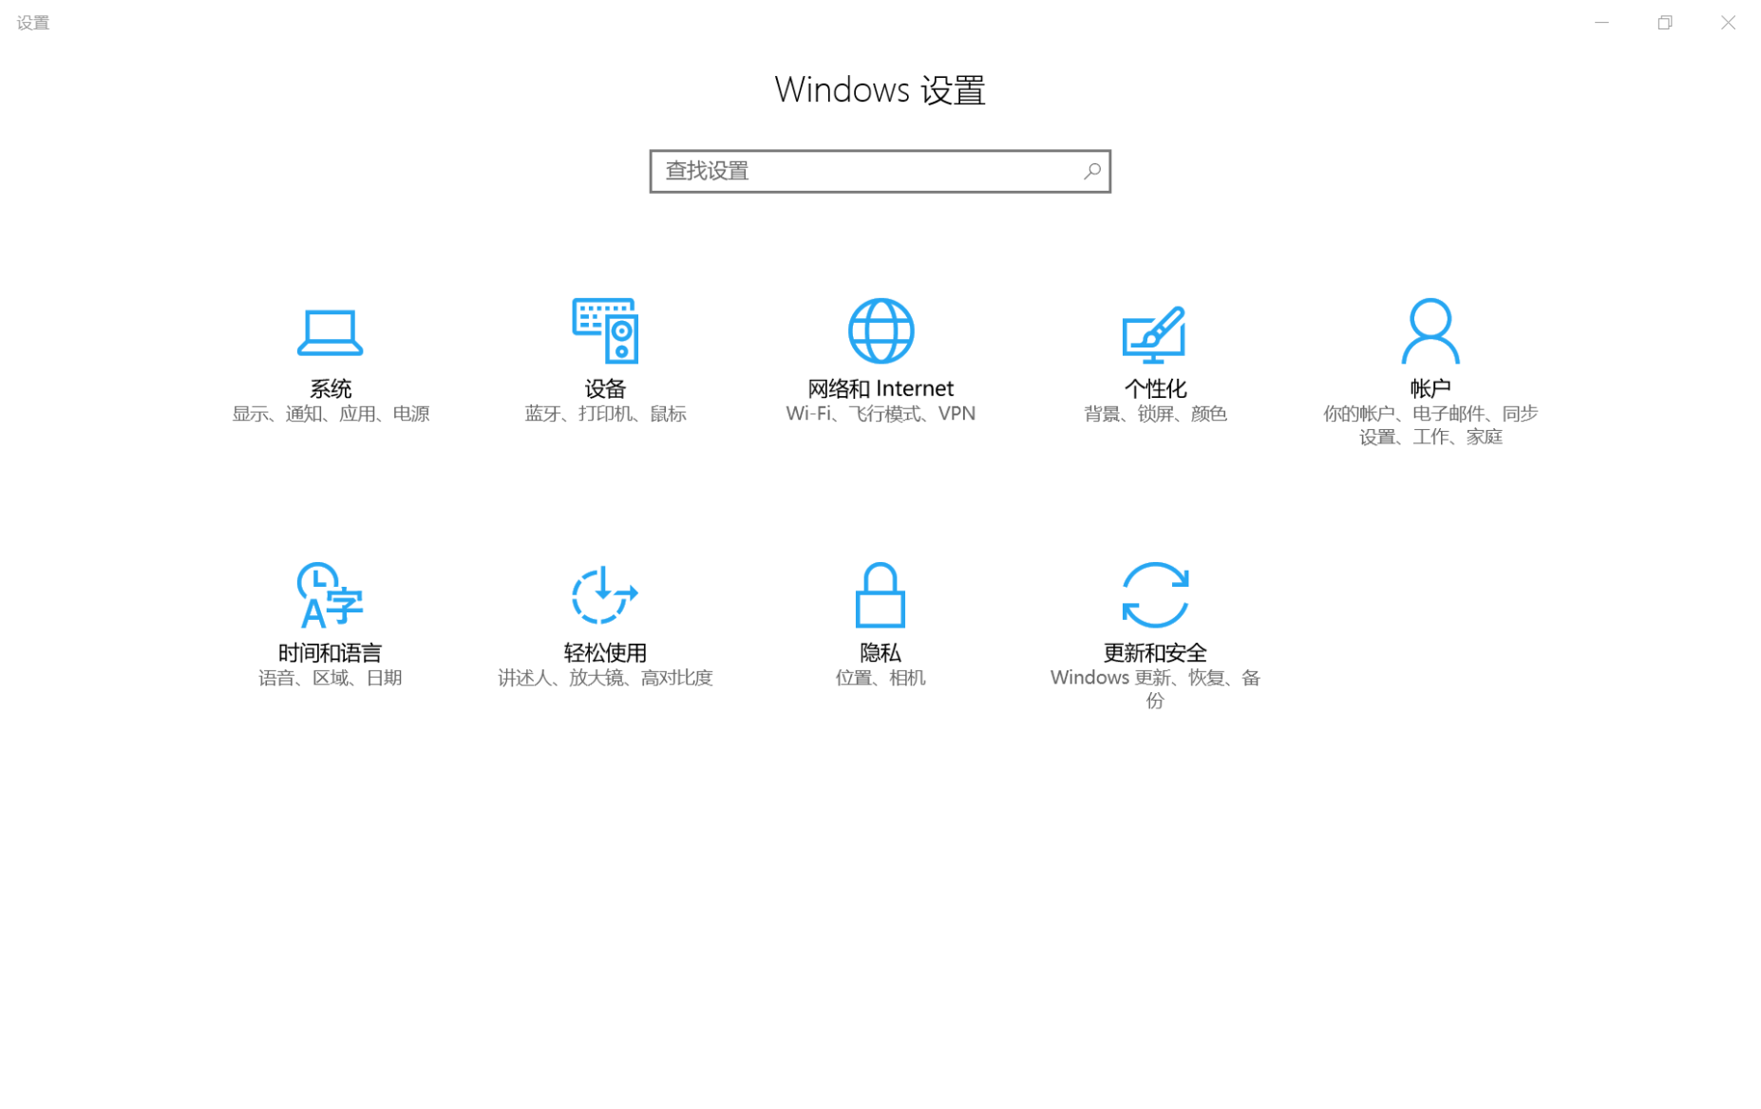The image size is (1761, 1109).
Task: Click the 个性化 label
Action: (x=1155, y=388)
